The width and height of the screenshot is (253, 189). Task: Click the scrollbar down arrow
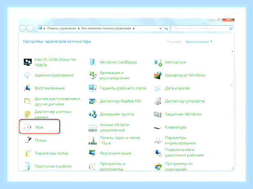[232, 168]
